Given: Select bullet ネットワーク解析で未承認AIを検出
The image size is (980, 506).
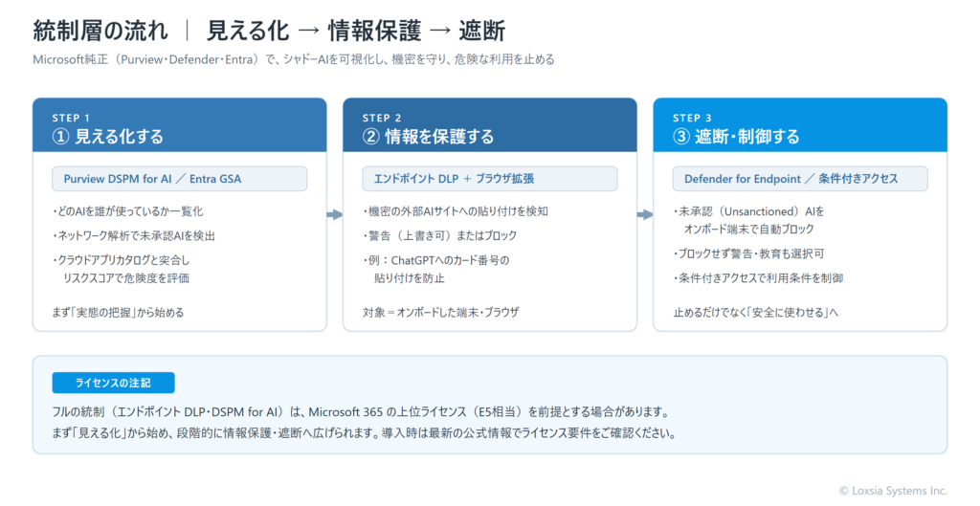Looking at the screenshot, I should (x=134, y=235).
